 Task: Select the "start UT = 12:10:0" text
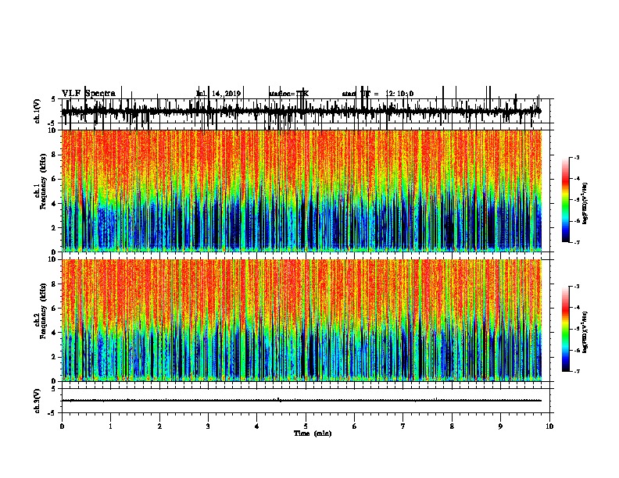coord(377,94)
